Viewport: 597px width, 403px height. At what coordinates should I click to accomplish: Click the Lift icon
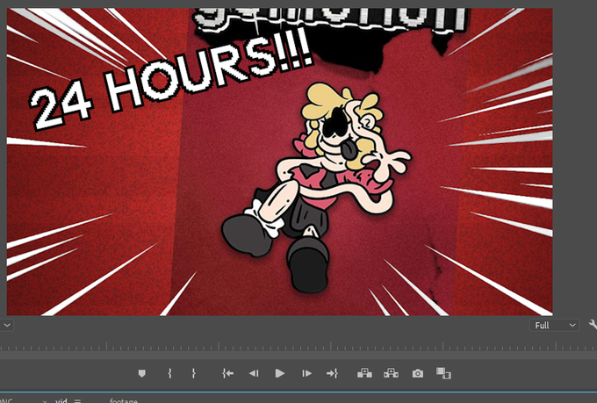364,373
